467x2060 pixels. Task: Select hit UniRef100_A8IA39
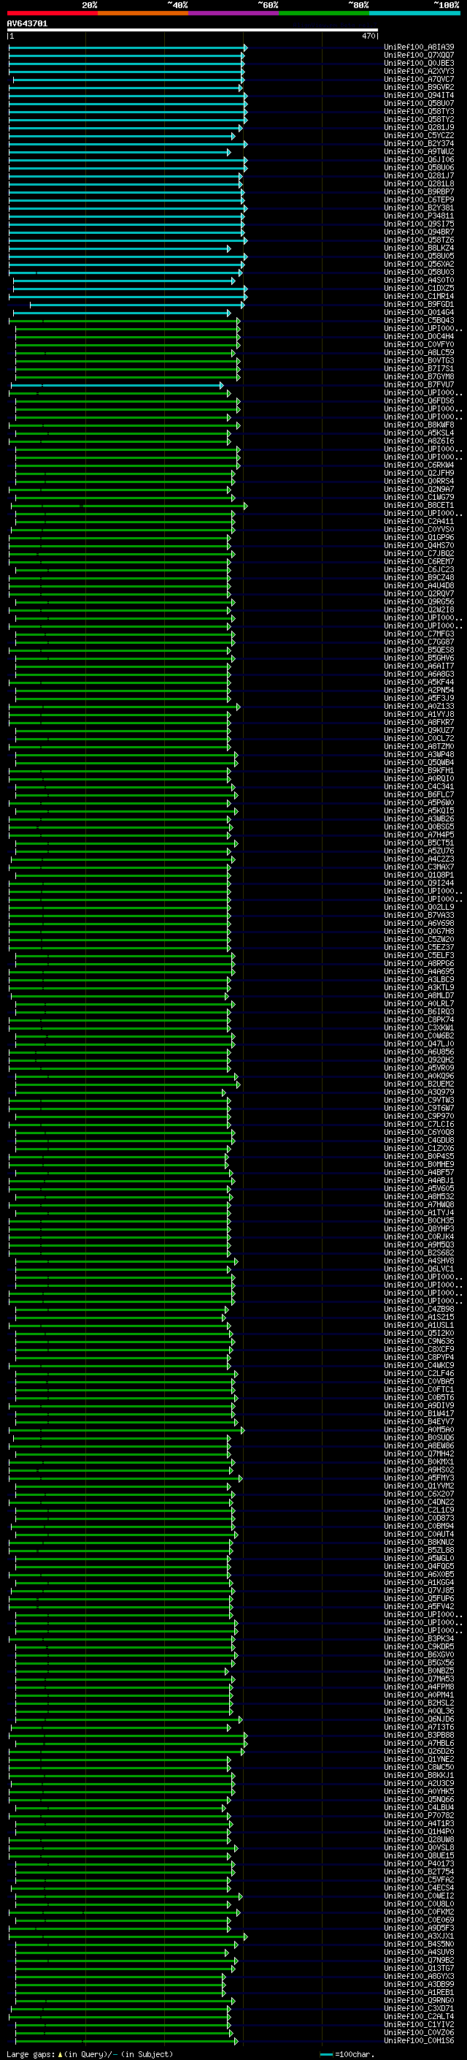[419, 48]
